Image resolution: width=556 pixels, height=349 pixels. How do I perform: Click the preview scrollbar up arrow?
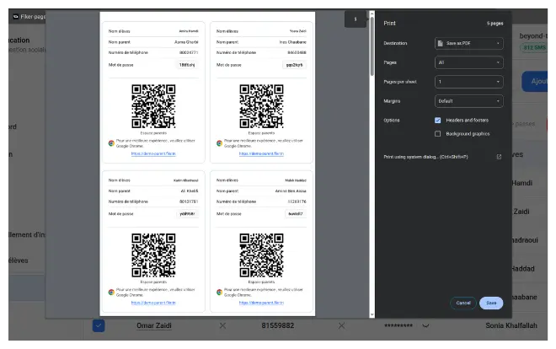pyautogui.click(x=372, y=13)
